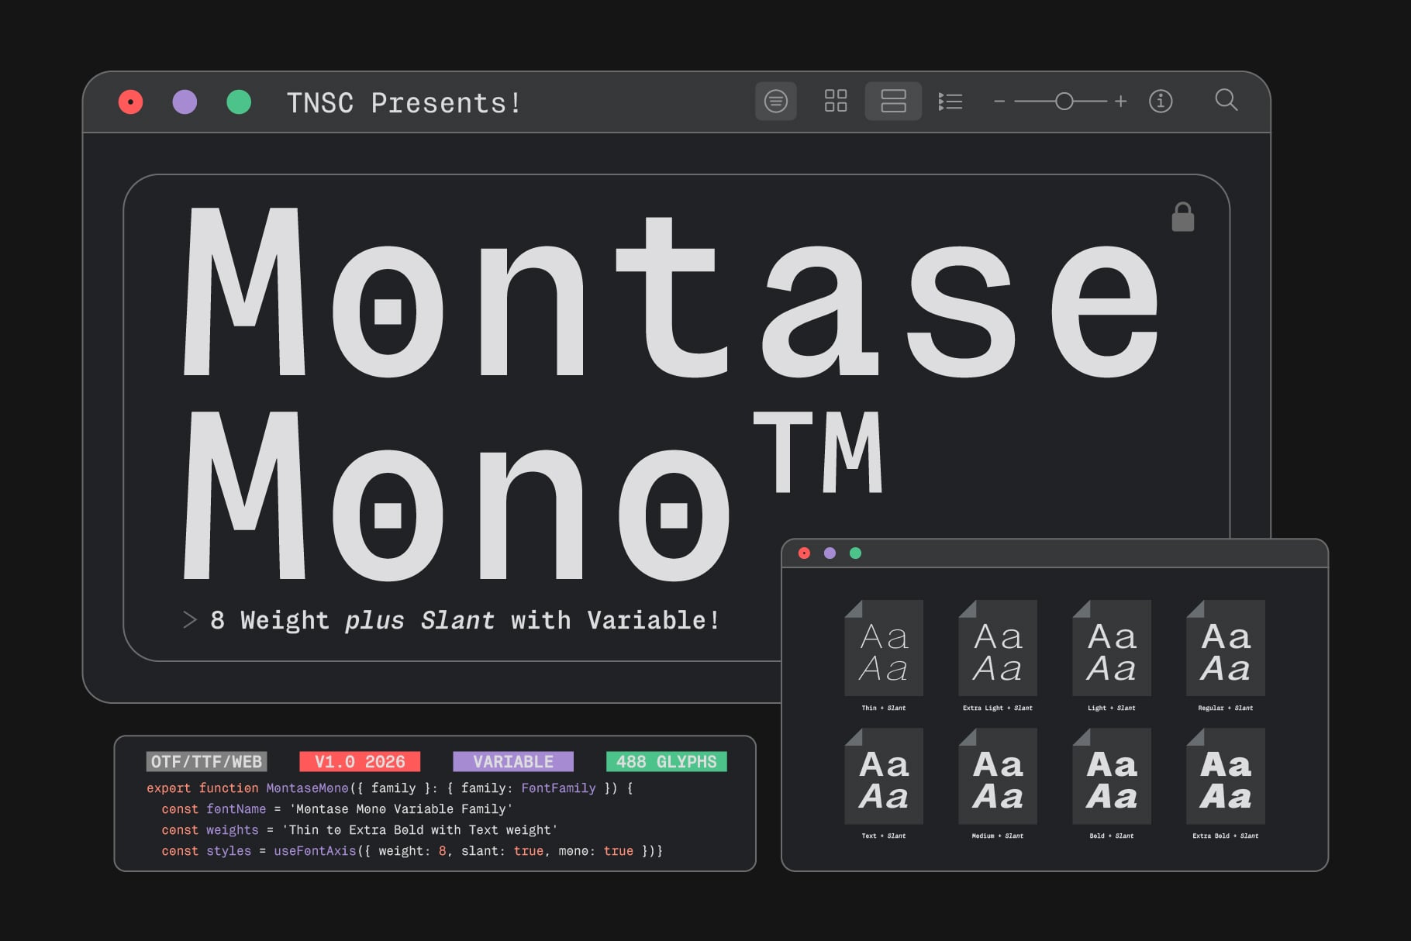Click the lock icon on the preview card
Image resolution: width=1411 pixels, height=941 pixels.
tap(1182, 217)
